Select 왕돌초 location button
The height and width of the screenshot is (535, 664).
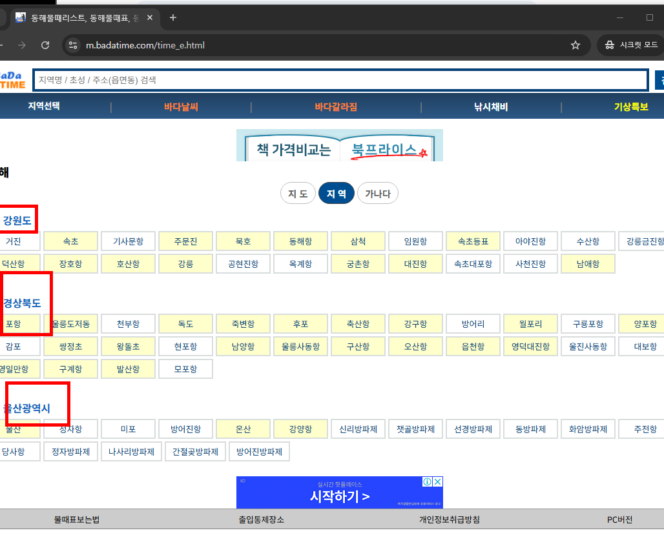tap(129, 346)
